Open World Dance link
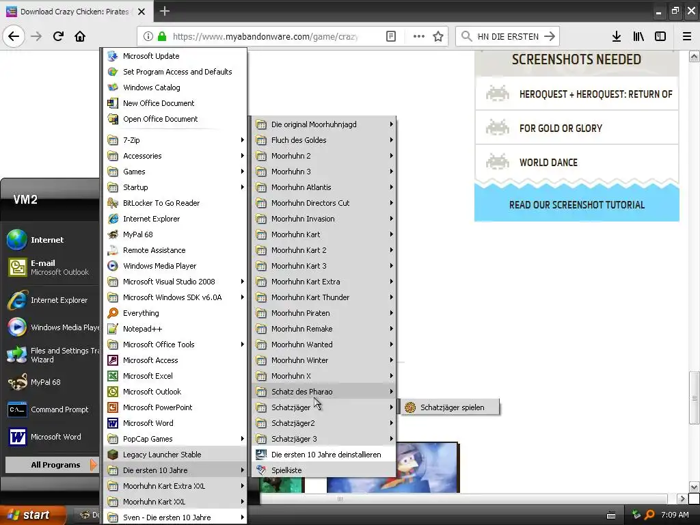700x525 pixels. coord(577,163)
